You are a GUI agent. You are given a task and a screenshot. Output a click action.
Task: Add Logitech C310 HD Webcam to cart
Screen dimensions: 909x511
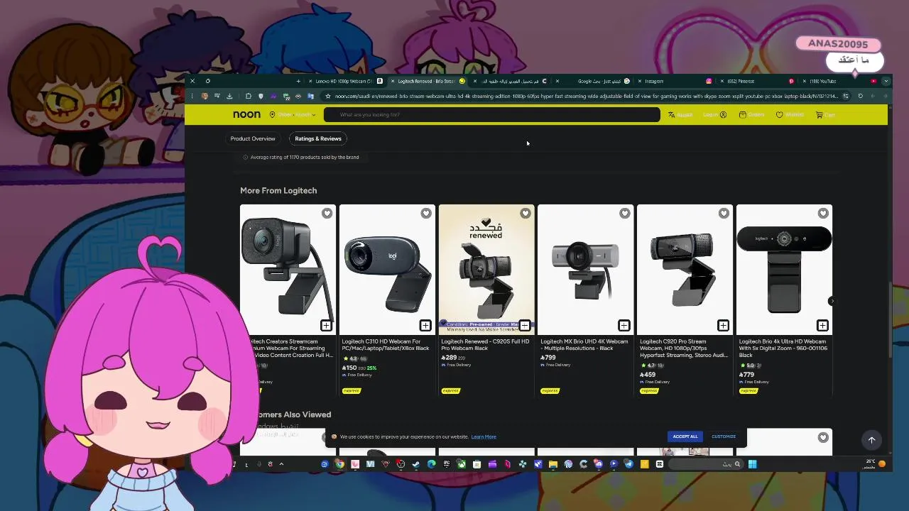point(425,325)
